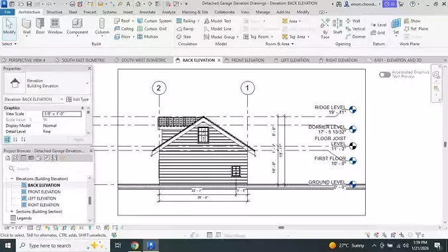Viewport: 448px width, 252px height.
Task: Open the Room & Area panel dropdown
Action: click(280, 44)
